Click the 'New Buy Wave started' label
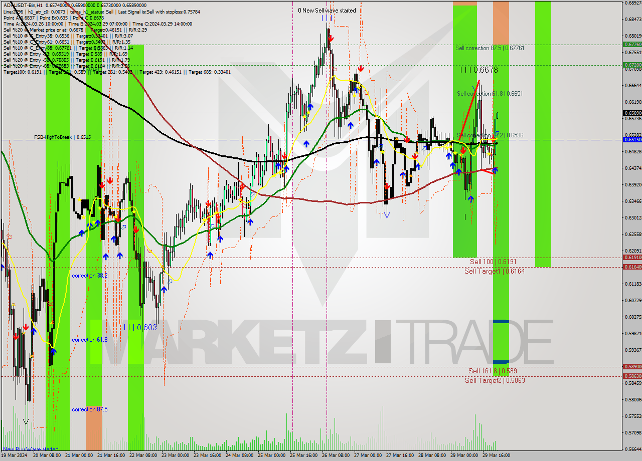Image resolution: width=642 pixels, height=461 pixels. pos(31,449)
